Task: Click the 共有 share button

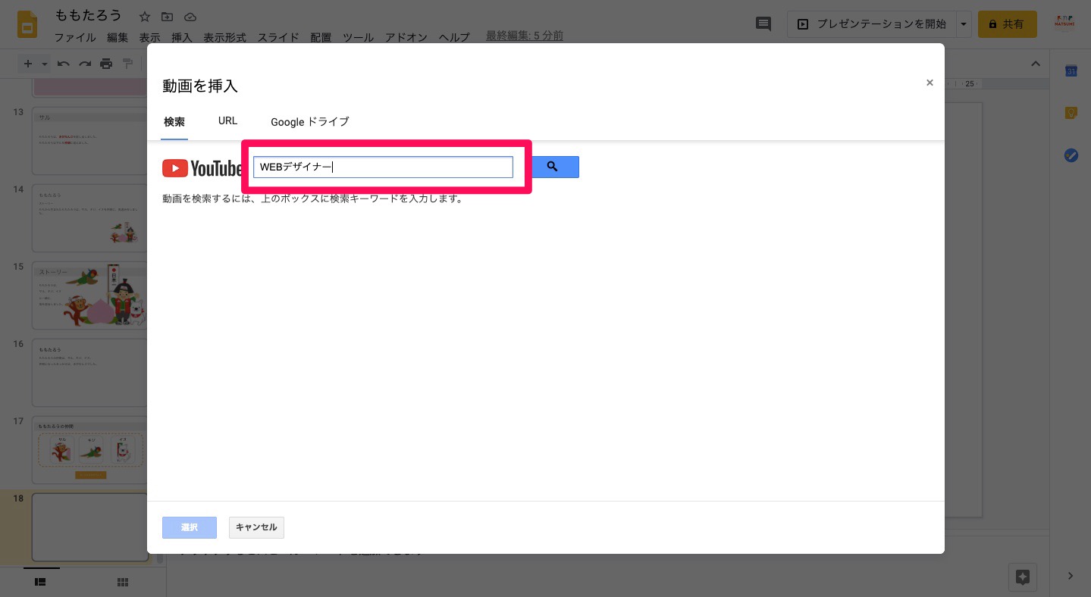Action: click(x=1007, y=24)
